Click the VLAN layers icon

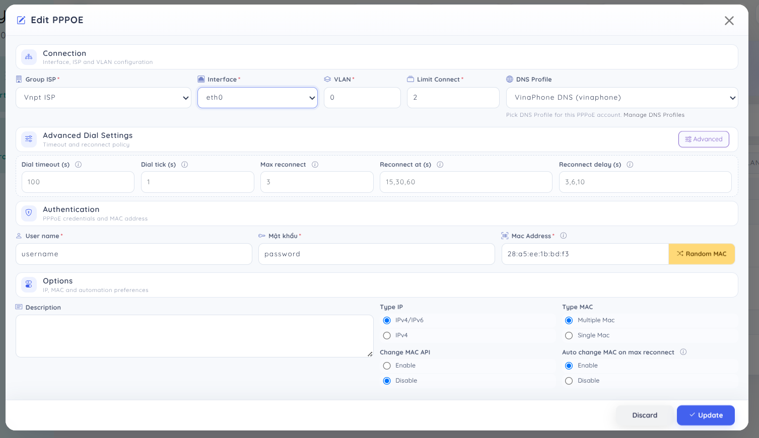coord(327,79)
